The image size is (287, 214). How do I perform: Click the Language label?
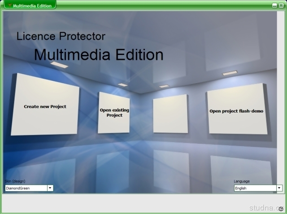coord(242,181)
